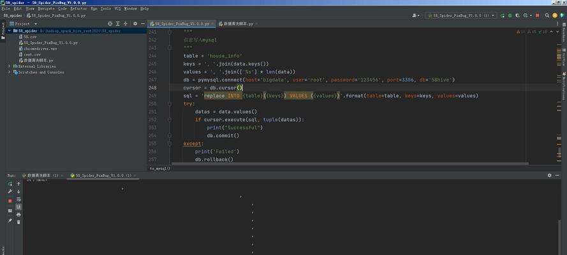Go to next highlighted error arrow
This screenshot has width=567, height=255.
click(557, 32)
